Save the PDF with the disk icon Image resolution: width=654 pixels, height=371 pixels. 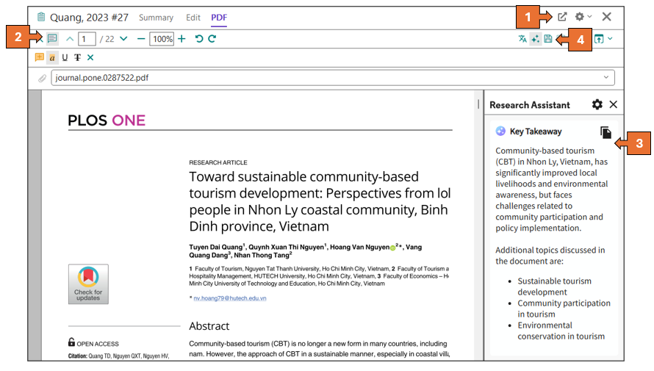coord(547,39)
